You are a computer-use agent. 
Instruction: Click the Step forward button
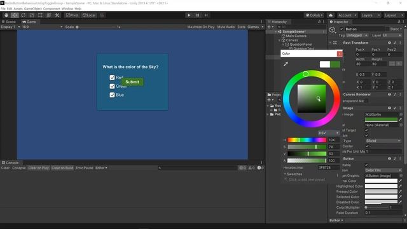click(206, 15)
